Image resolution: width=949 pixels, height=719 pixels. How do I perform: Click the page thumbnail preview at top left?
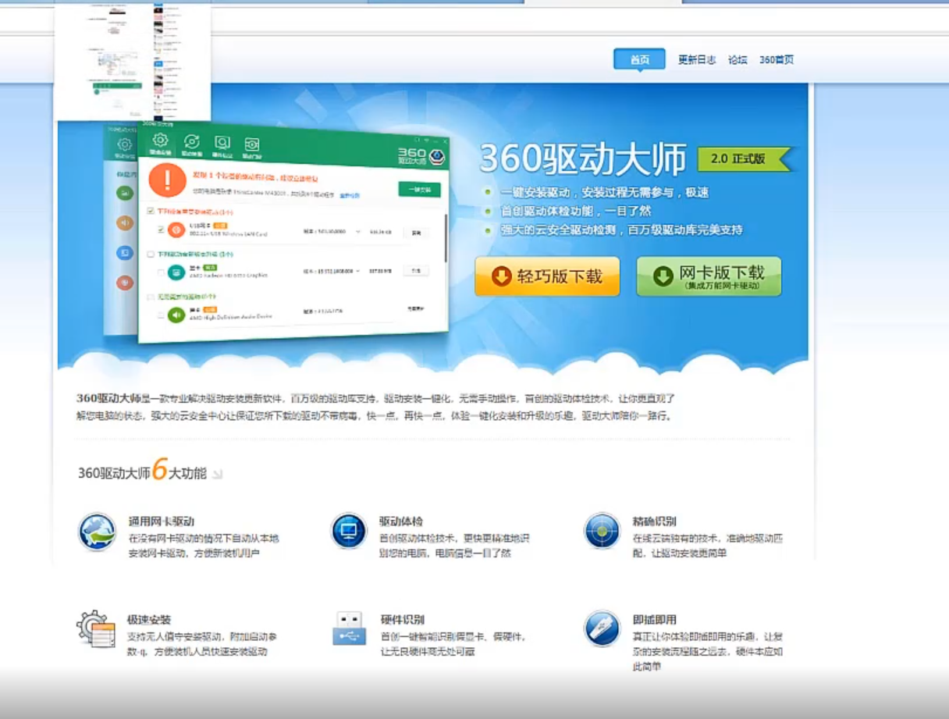point(133,59)
